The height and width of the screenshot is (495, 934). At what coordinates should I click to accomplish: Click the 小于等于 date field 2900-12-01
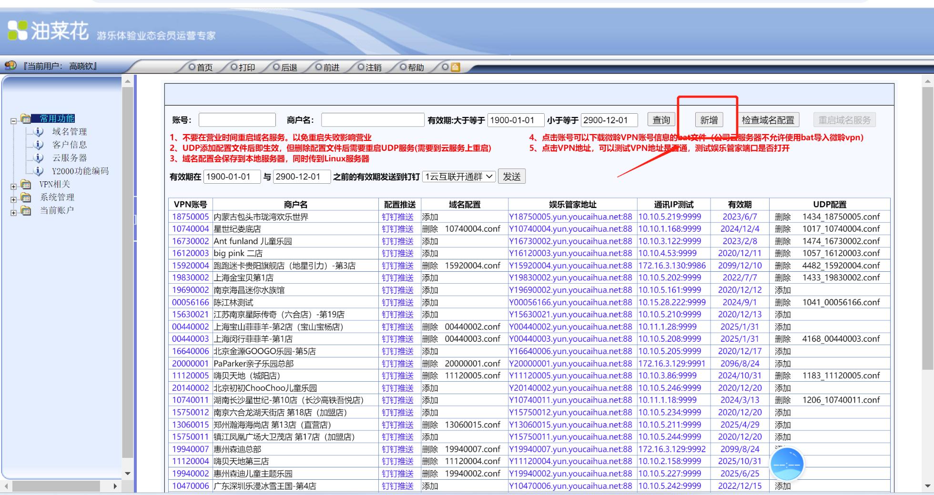(x=609, y=120)
